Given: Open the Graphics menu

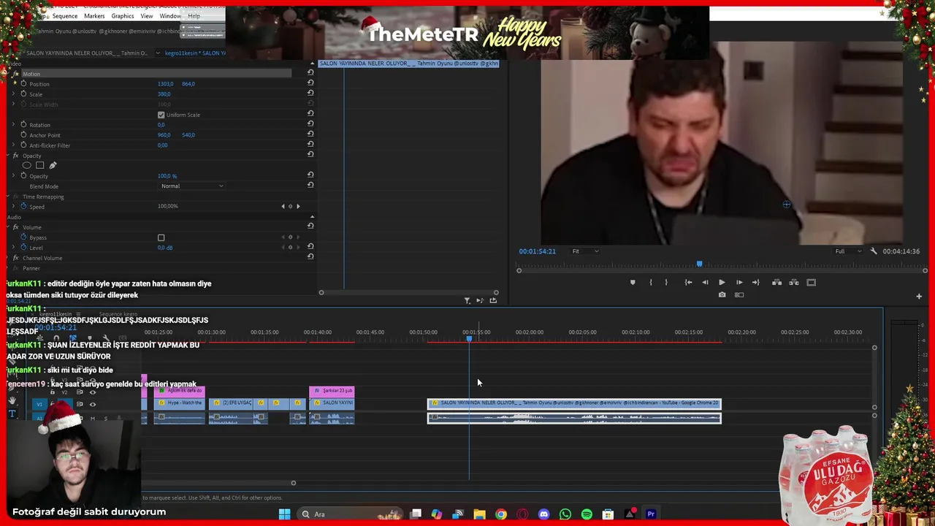Looking at the screenshot, I should pyautogui.click(x=123, y=16).
